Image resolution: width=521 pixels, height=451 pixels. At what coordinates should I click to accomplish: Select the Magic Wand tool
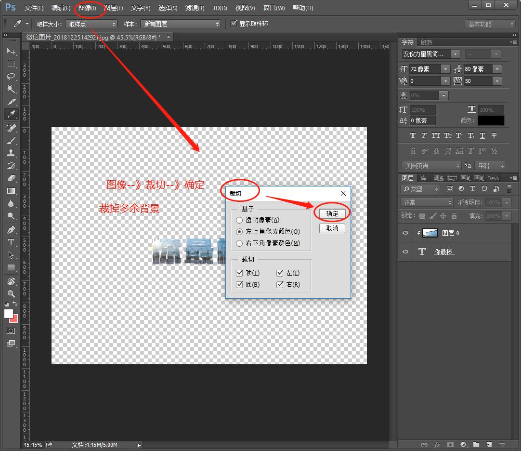point(11,89)
